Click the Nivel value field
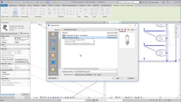181x102 pixels. pos(21,38)
